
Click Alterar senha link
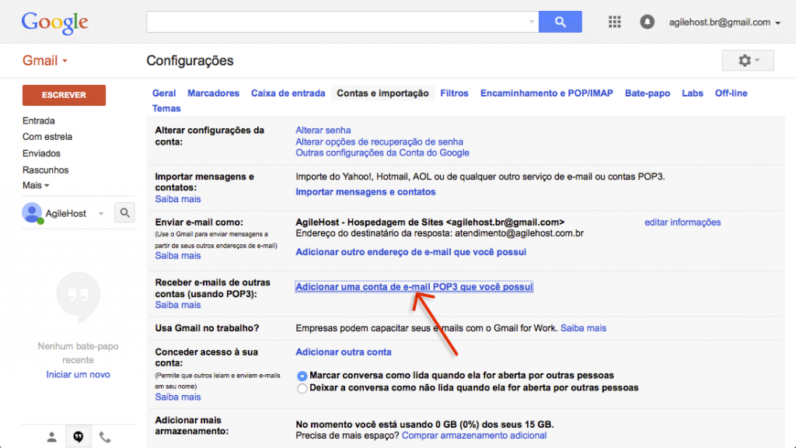(x=323, y=131)
